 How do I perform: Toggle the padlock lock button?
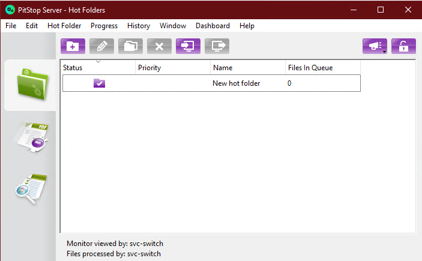click(x=403, y=46)
